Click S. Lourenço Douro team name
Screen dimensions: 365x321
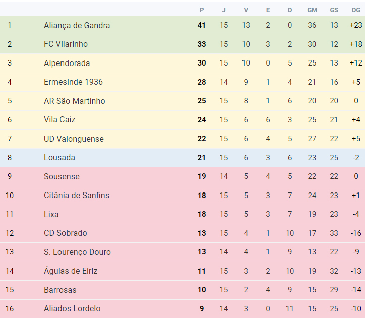(77, 252)
